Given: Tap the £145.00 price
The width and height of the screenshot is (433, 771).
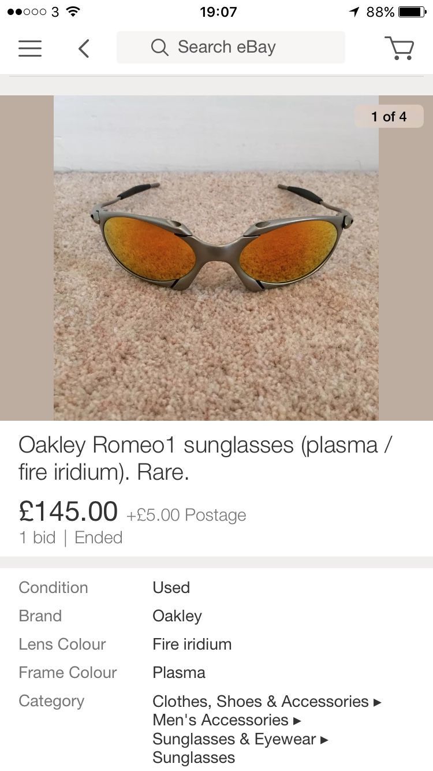Looking at the screenshot, I should point(68,511).
